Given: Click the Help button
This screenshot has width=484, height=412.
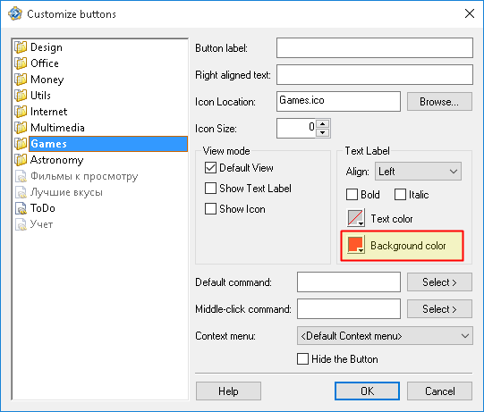Looking at the screenshot, I should pyautogui.click(x=228, y=391).
